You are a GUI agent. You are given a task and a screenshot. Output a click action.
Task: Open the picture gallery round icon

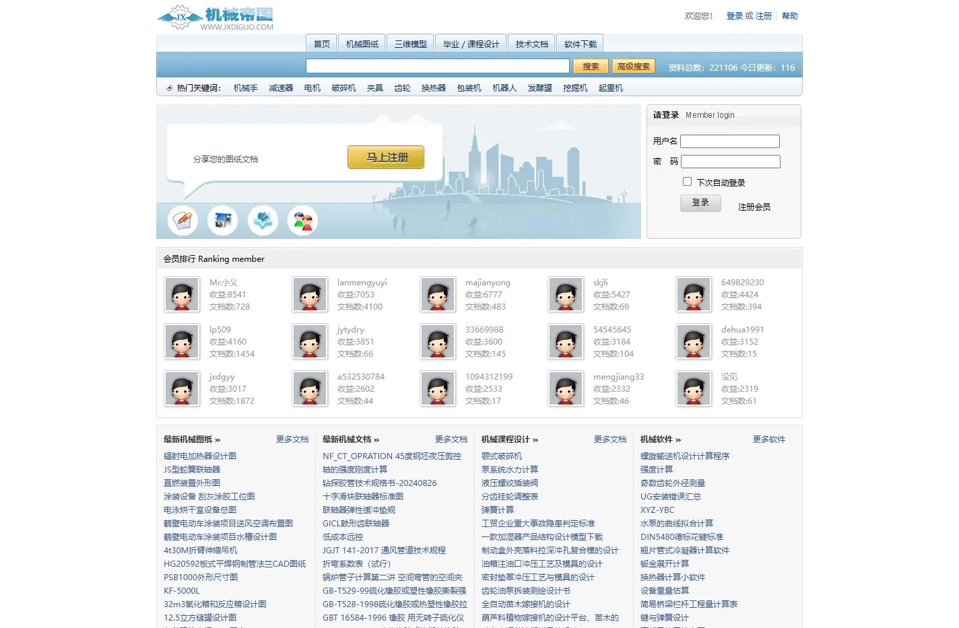click(x=223, y=220)
